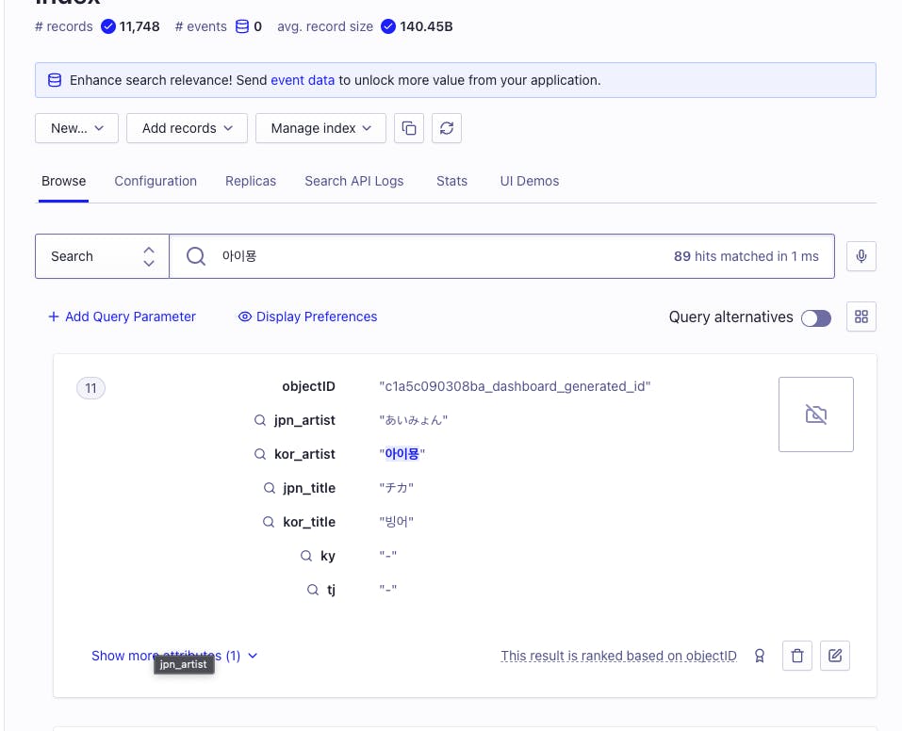Click the search icon beside jpn_title
The height and width of the screenshot is (731, 902).
[270, 488]
